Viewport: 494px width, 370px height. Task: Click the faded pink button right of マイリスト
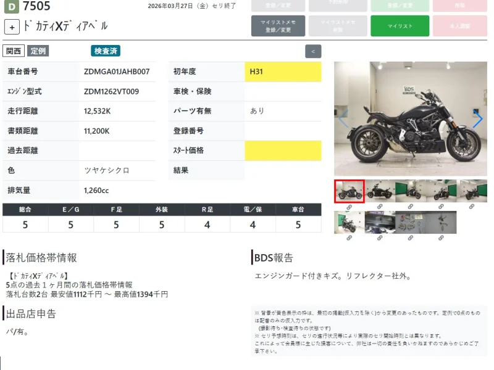(460, 26)
